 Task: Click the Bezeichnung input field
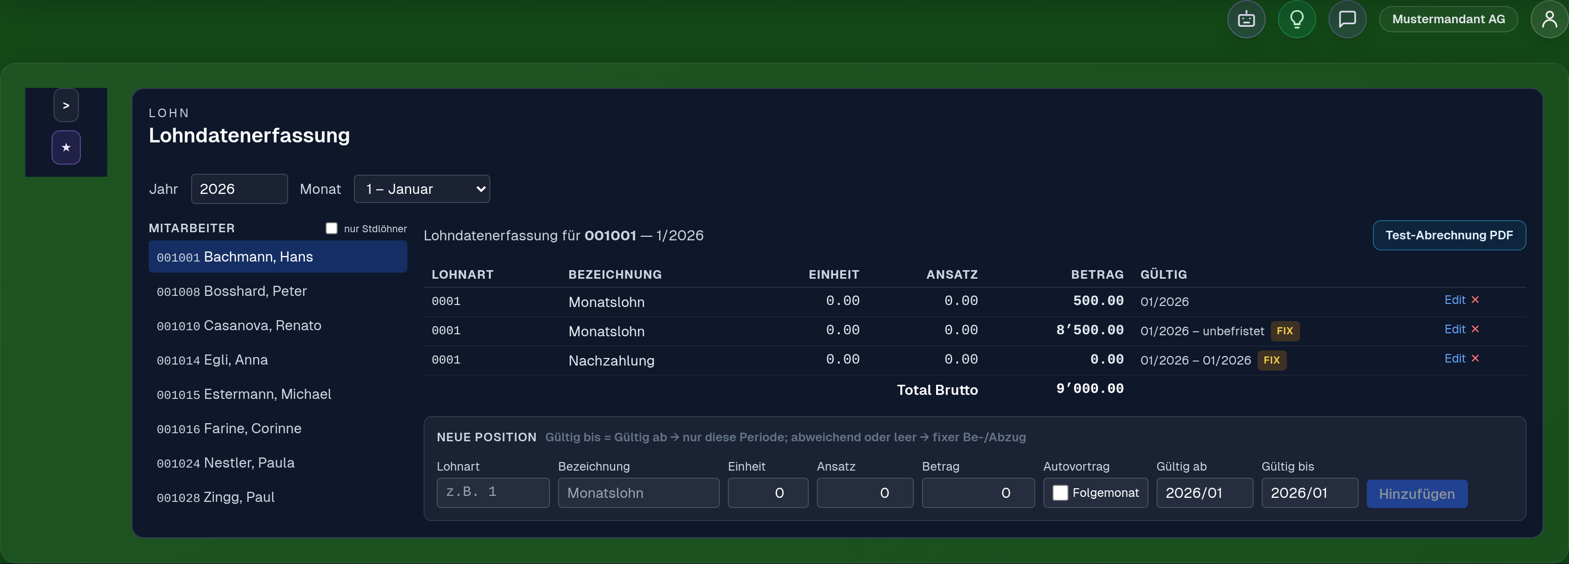pyautogui.click(x=638, y=493)
